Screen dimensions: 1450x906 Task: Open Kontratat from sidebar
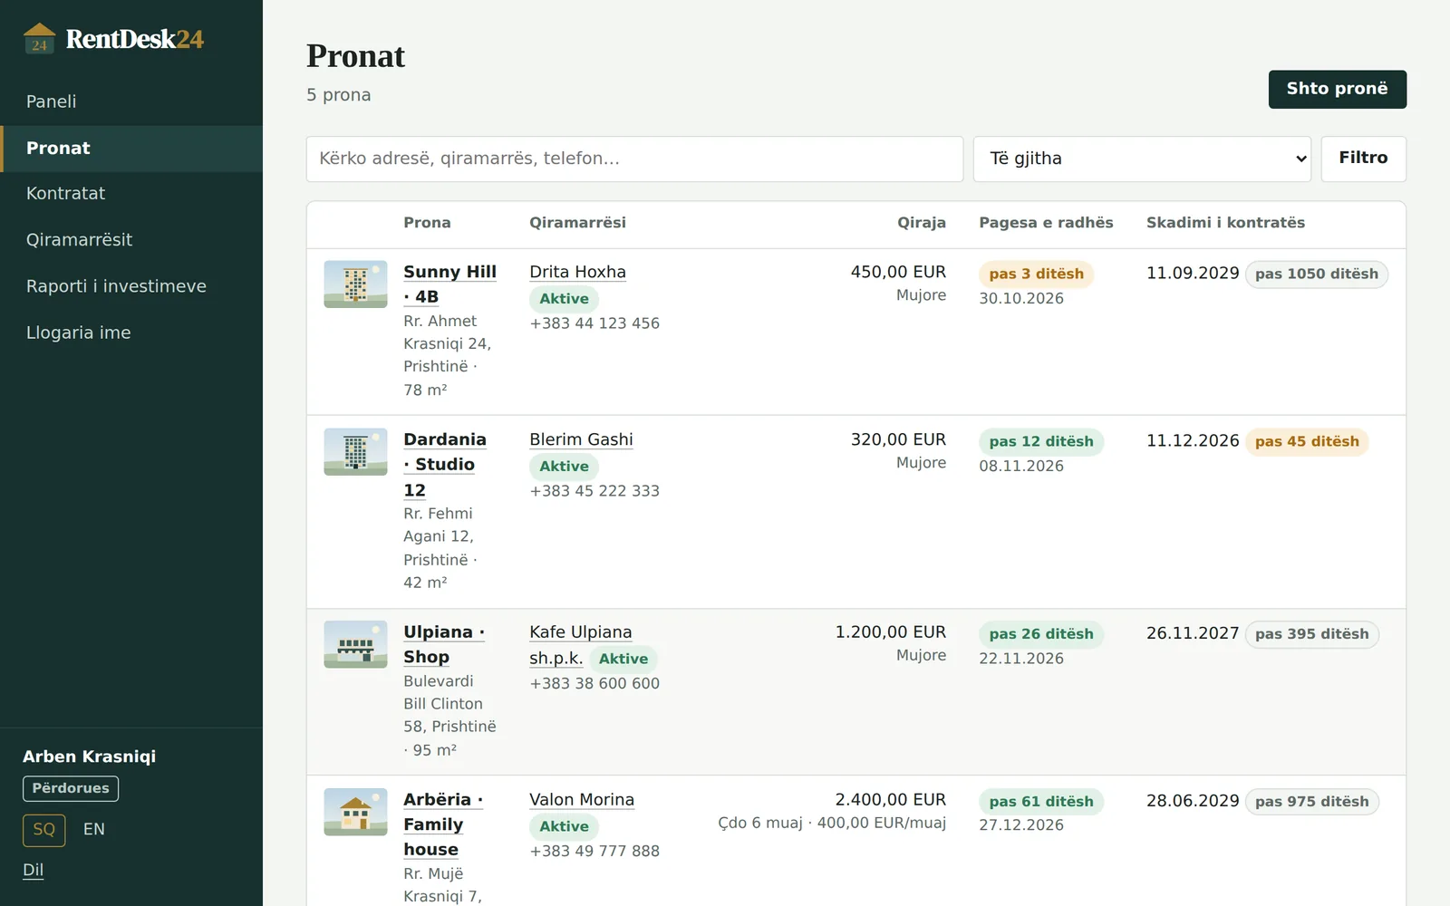131,194
